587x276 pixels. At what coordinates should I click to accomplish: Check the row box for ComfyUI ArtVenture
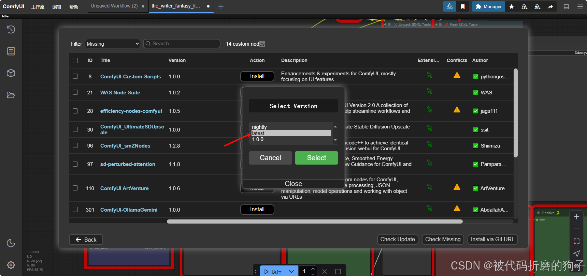click(75, 188)
